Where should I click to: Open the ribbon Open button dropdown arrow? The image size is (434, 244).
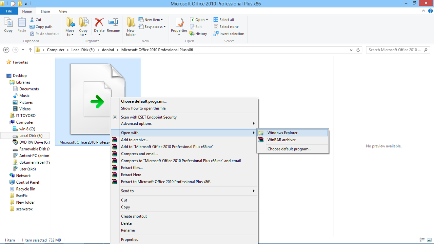click(207, 20)
